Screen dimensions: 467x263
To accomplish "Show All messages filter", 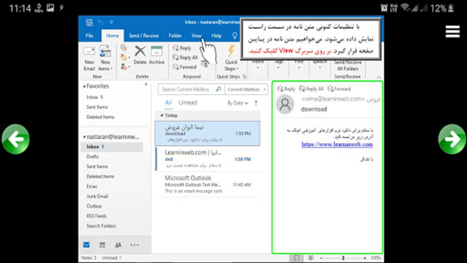I will 168,103.
